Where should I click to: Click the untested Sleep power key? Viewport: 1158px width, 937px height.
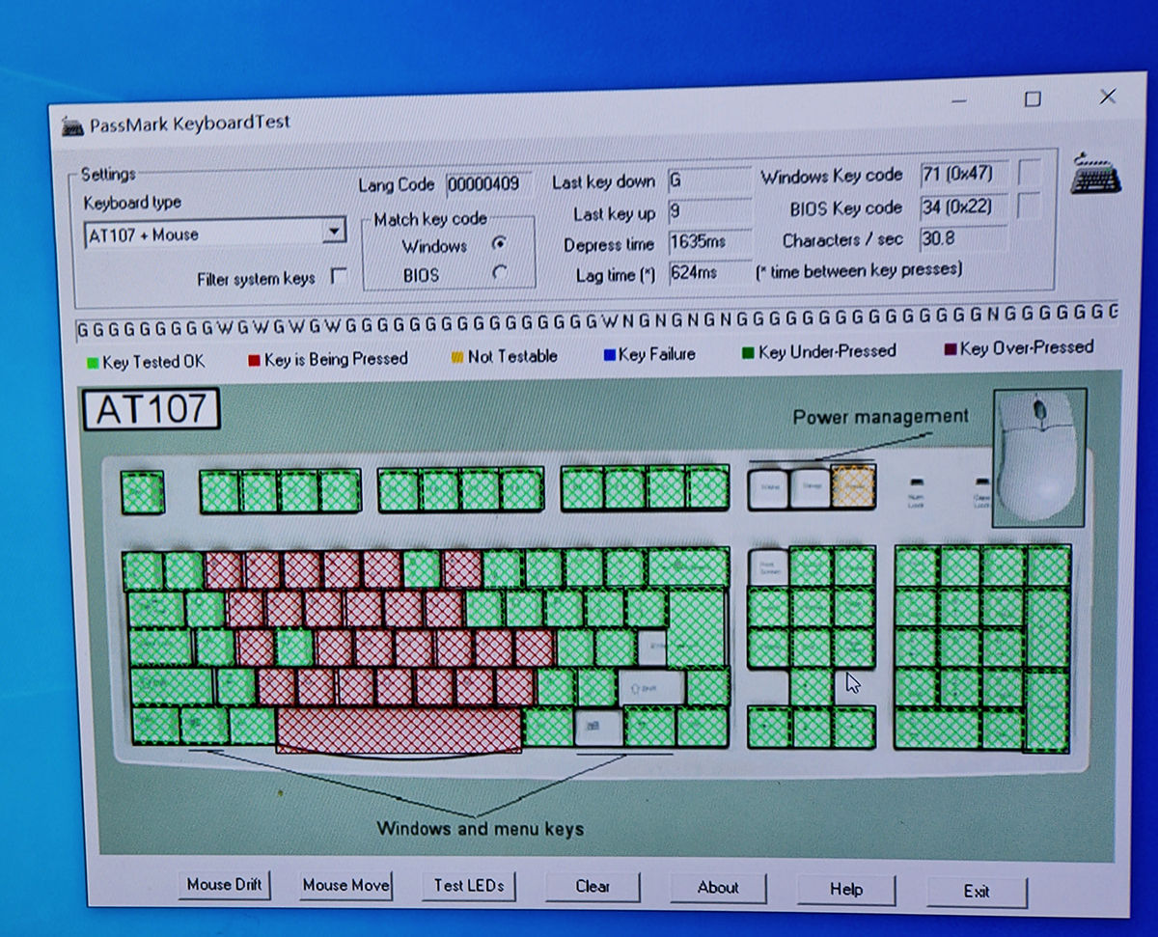coord(810,487)
